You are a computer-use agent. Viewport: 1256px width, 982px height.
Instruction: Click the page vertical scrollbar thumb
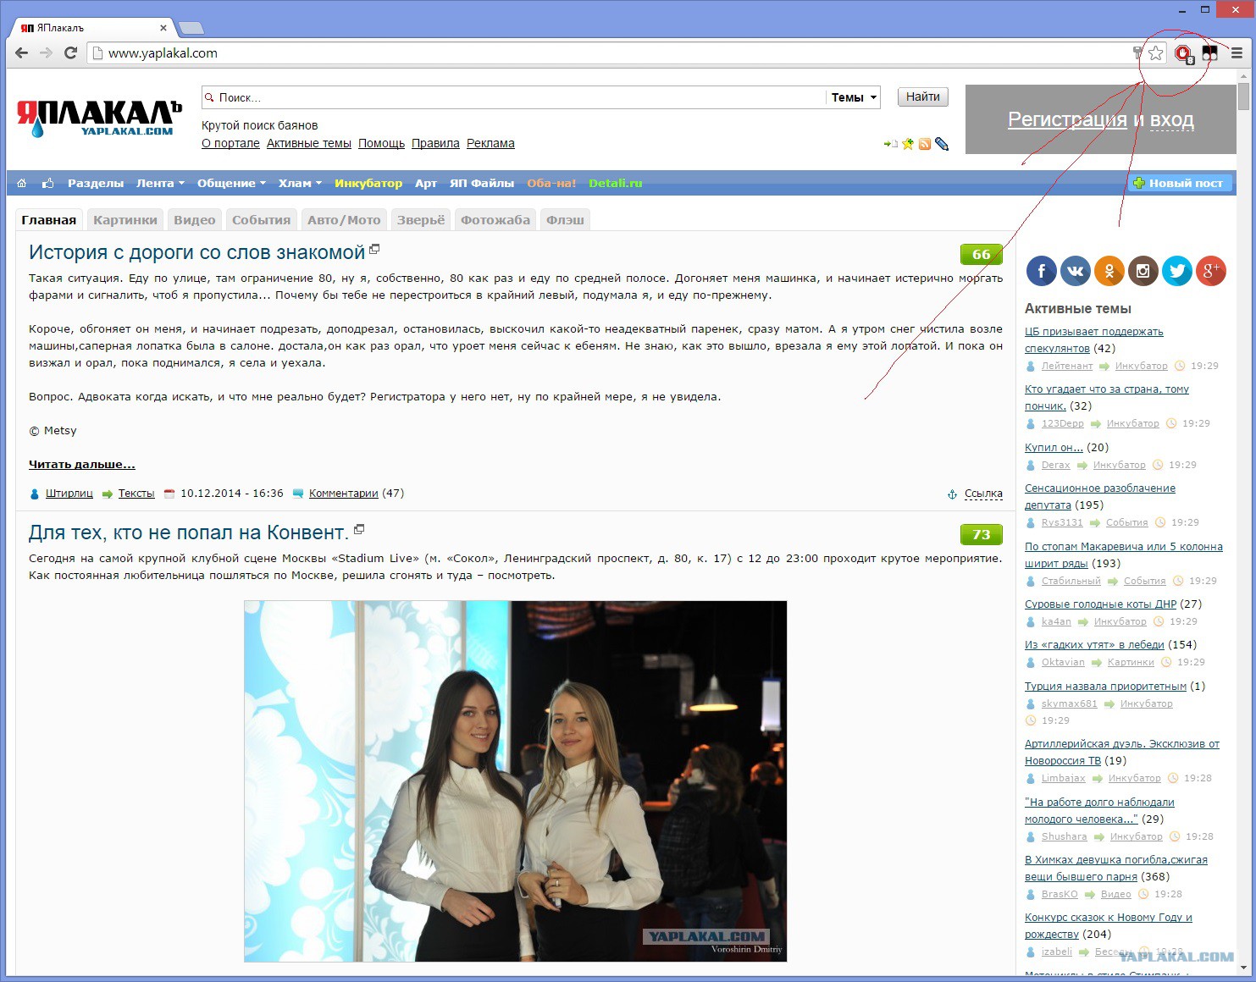[1243, 96]
